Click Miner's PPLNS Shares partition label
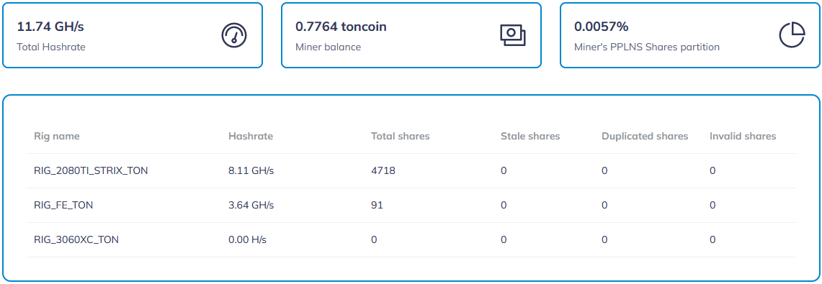The image size is (822, 284). [x=647, y=47]
